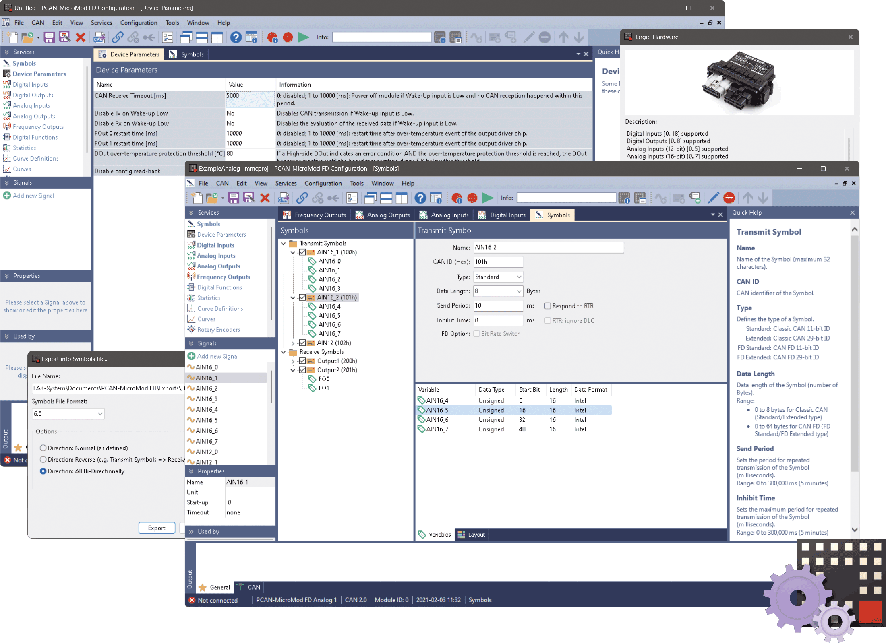Open the Data Length dropdown
The image size is (886, 644).
[x=498, y=291]
